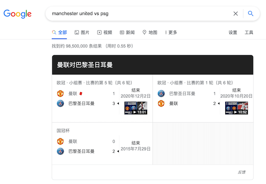The height and width of the screenshot is (184, 266).
Task: Click Manchester United crest in December 2020 match
Action: coord(60,93)
